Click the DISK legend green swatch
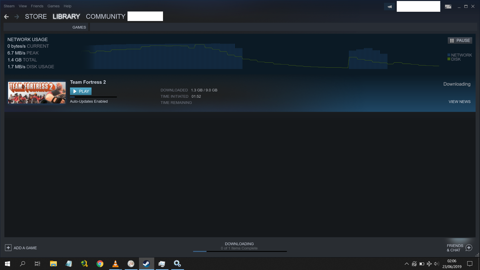This screenshot has height=270, width=480. point(449,59)
